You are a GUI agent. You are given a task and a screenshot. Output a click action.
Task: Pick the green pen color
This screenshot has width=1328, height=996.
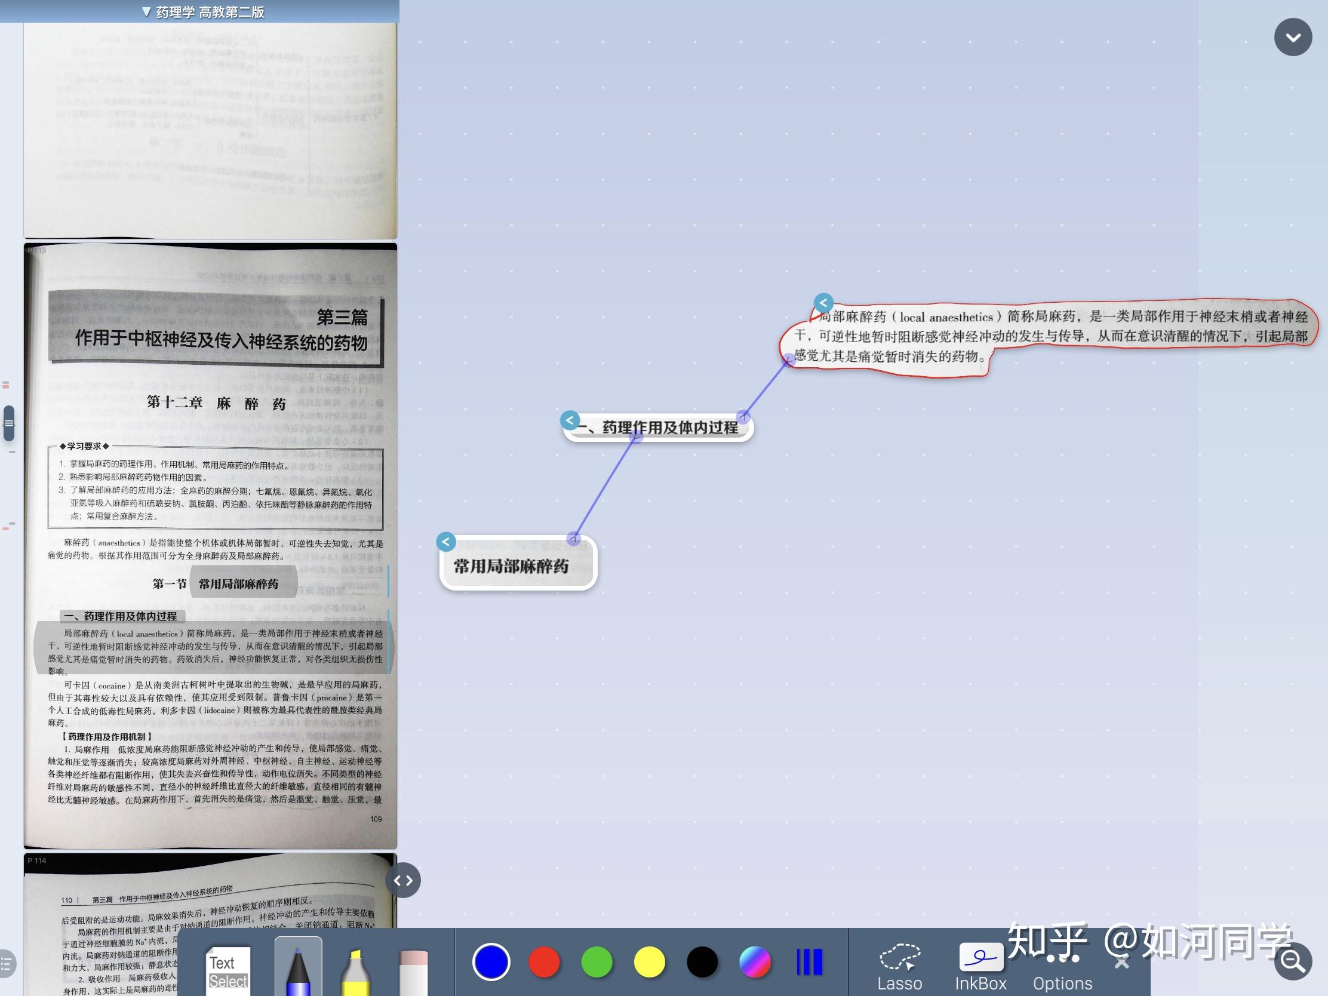[x=597, y=963]
